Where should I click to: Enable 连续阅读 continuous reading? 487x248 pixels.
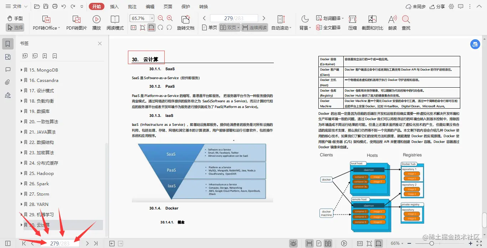click(254, 27)
